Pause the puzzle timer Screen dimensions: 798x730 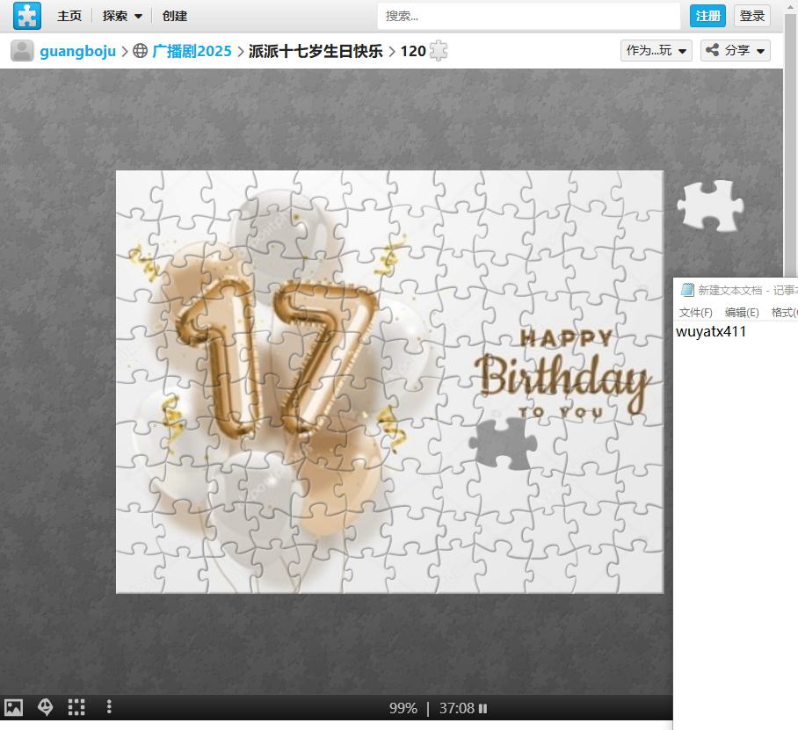click(482, 708)
